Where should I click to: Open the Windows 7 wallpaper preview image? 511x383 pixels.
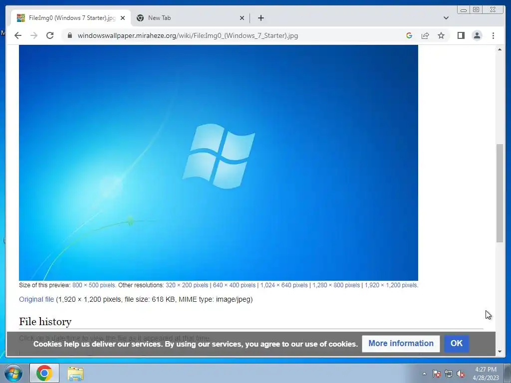coord(219,163)
